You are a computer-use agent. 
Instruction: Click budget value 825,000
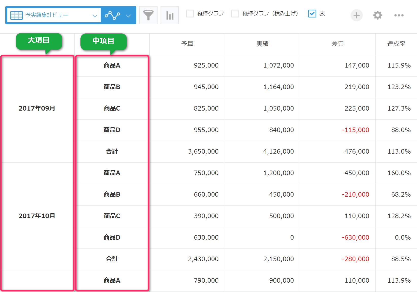(206, 109)
